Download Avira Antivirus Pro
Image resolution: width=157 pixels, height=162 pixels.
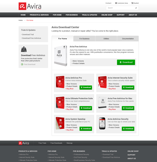point(86,87)
